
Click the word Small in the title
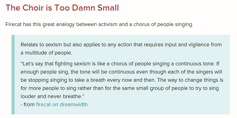point(108,8)
